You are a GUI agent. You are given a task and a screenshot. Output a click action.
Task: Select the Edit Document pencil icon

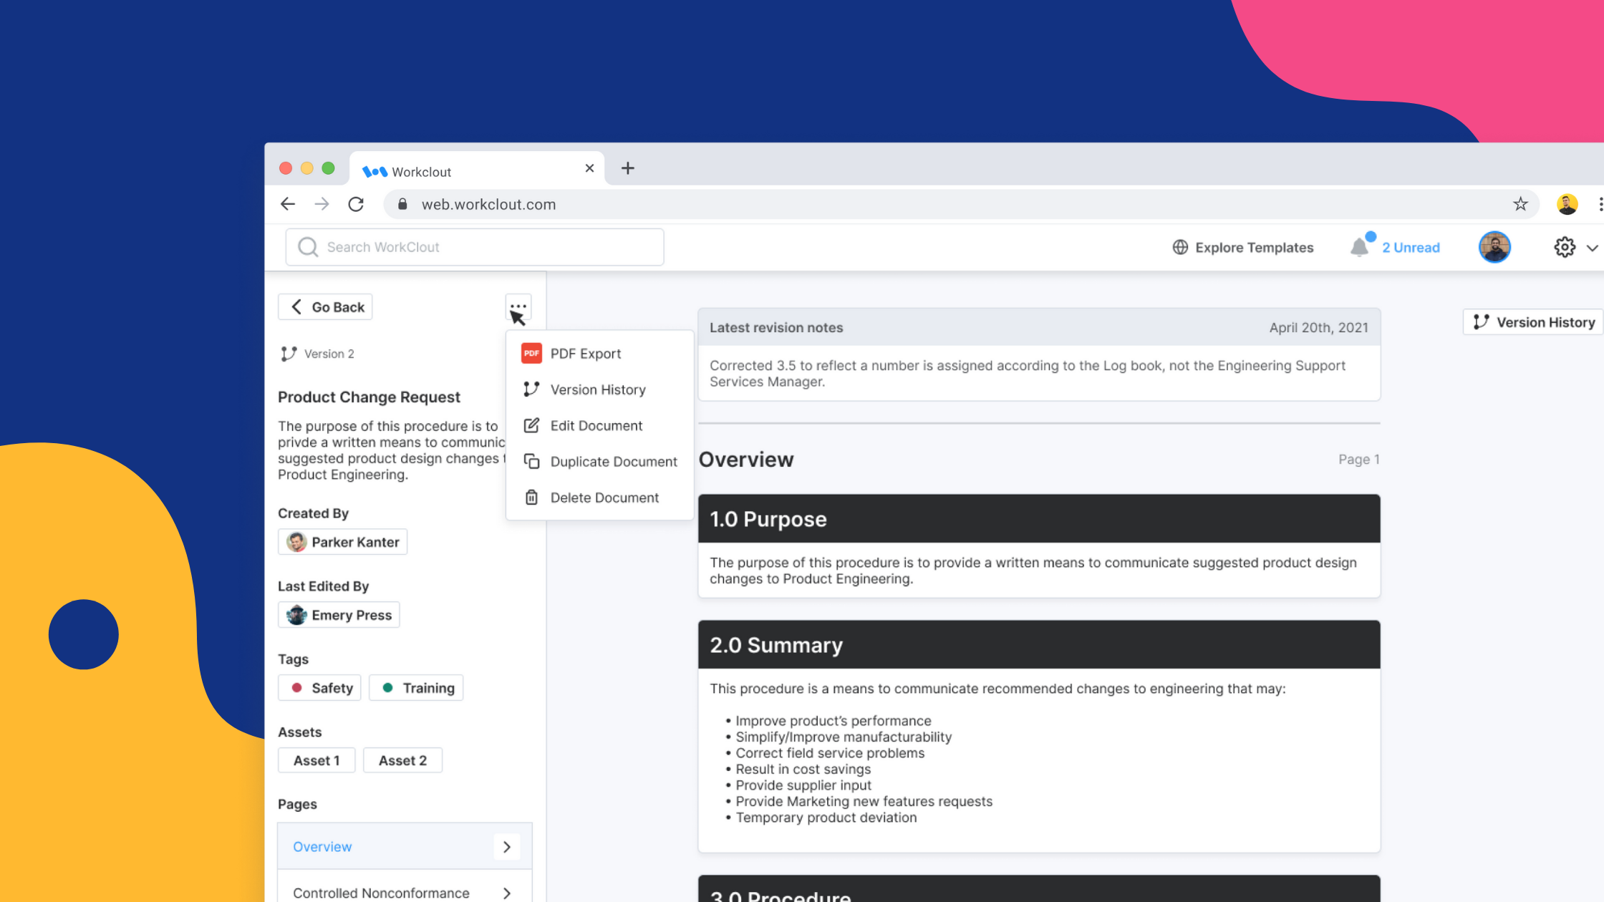531,425
